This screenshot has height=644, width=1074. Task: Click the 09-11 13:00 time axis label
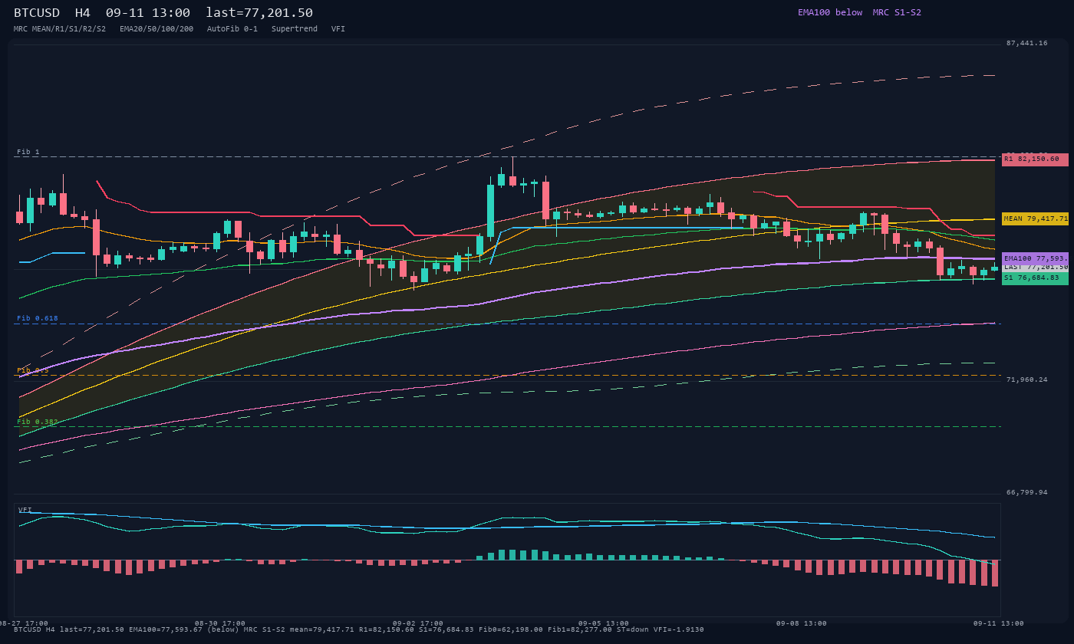point(999,623)
